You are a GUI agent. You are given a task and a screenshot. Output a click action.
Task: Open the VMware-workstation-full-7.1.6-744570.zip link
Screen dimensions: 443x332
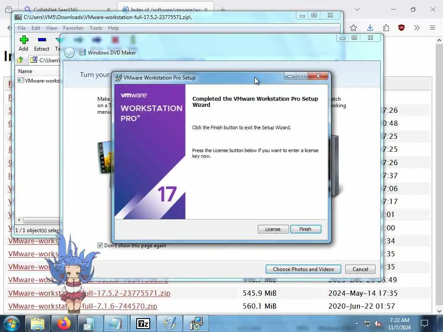coord(83,306)
